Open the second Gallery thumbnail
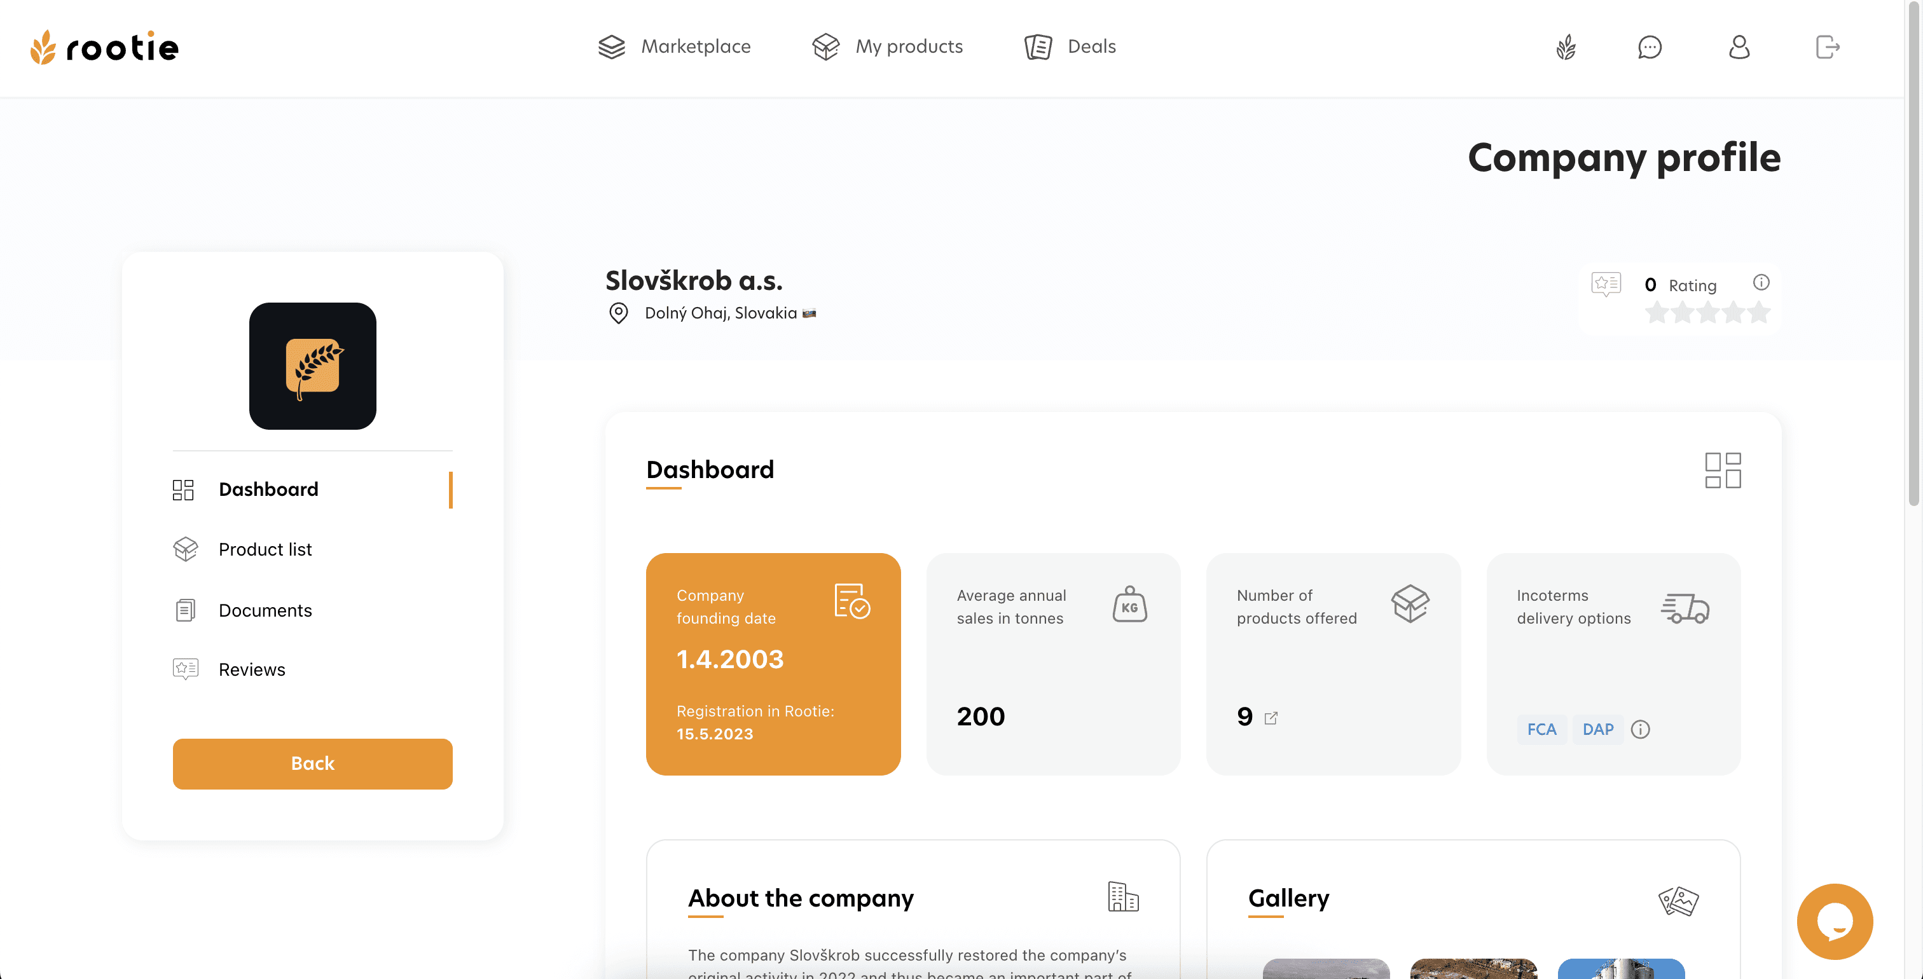The width and height of the screenshot is (1923, 979). coord(1473,969)
